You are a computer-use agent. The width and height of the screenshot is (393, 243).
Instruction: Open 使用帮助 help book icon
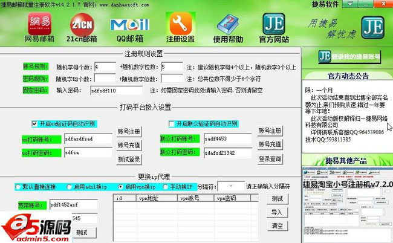pos(228,28)
